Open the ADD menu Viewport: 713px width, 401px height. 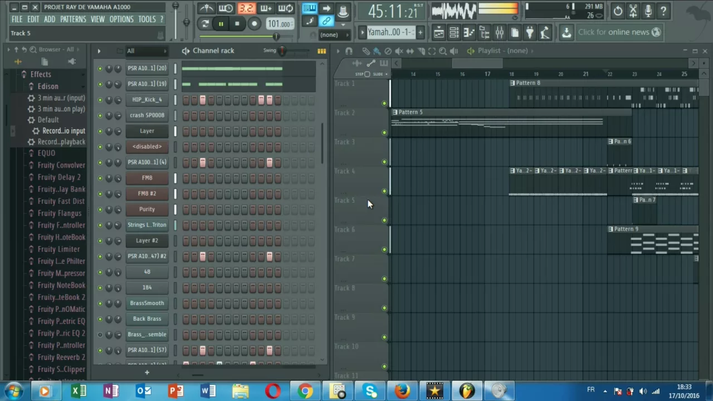click(50, 19)
